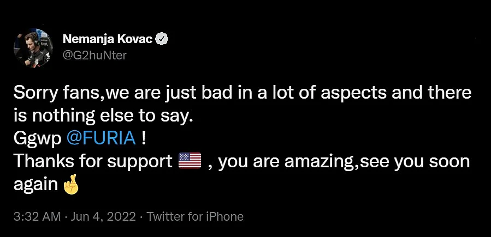This screenshot has height=237, width=491.
Task: Click the text 'Thanks for support'
Action: 93,162
